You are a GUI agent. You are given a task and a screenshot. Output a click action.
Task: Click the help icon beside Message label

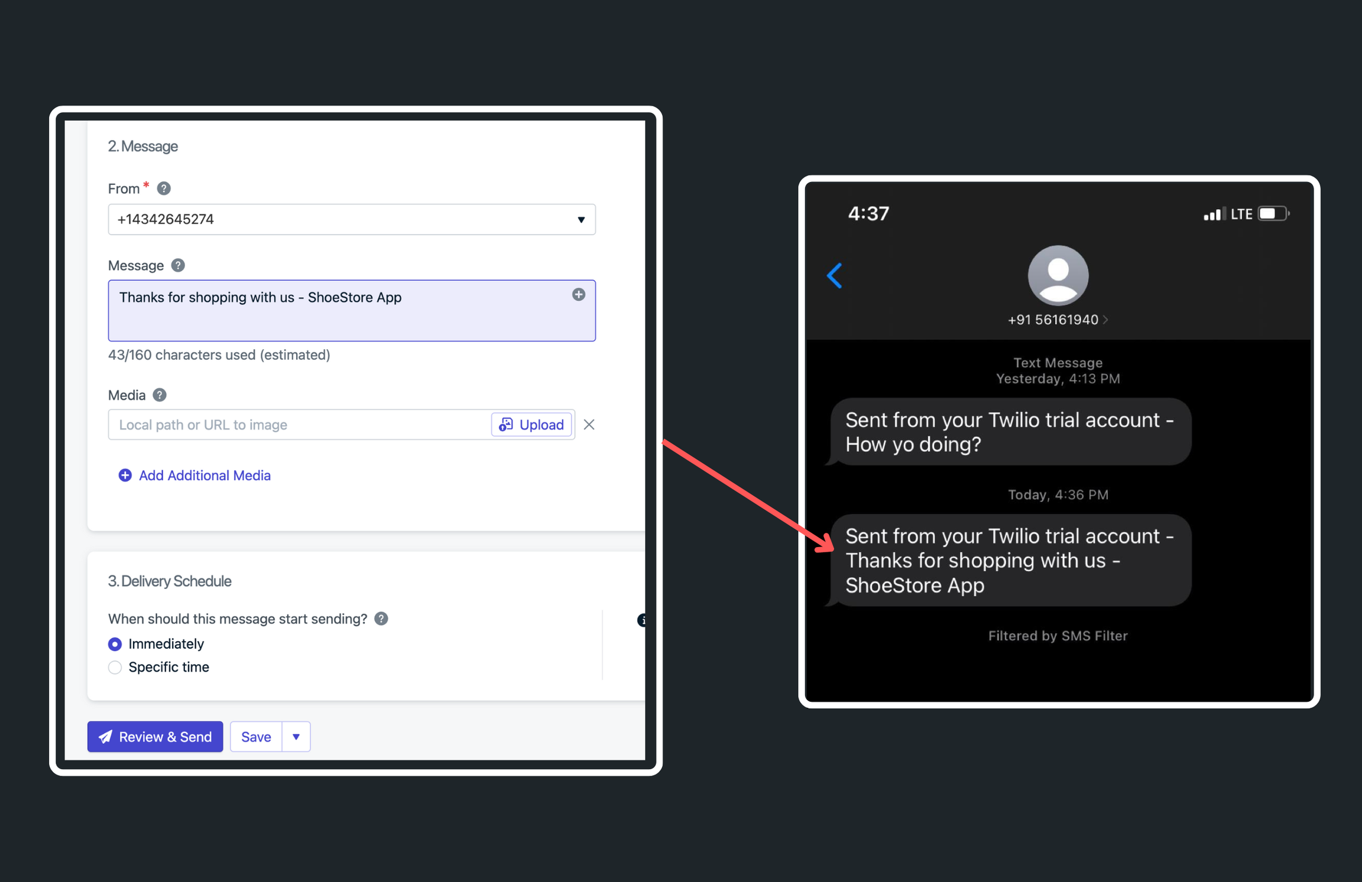pyautogui.click(x=178, y=265)
